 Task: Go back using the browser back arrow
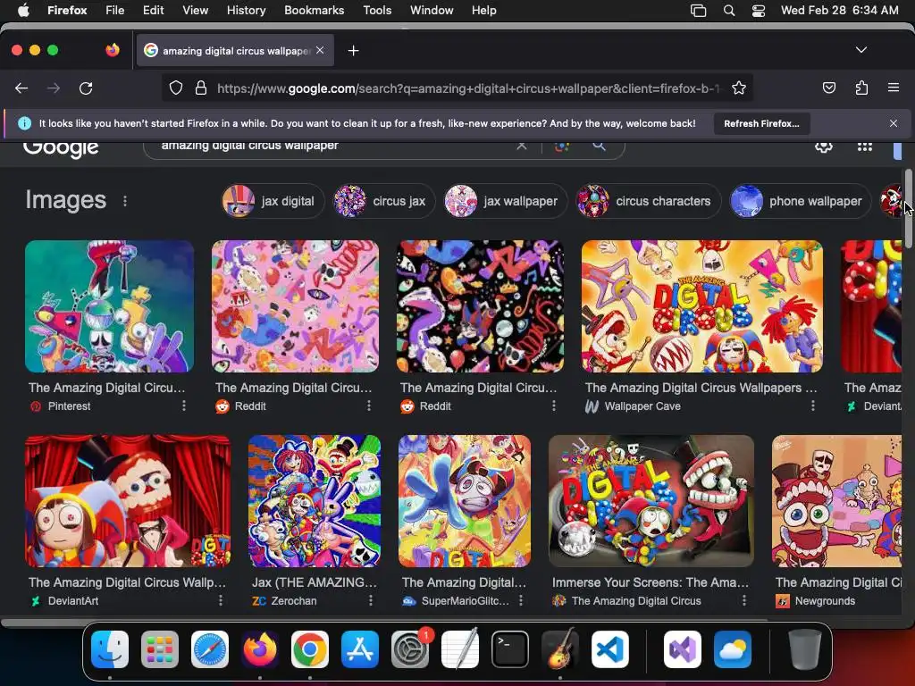pyautogui.click(x=21, y=88)
